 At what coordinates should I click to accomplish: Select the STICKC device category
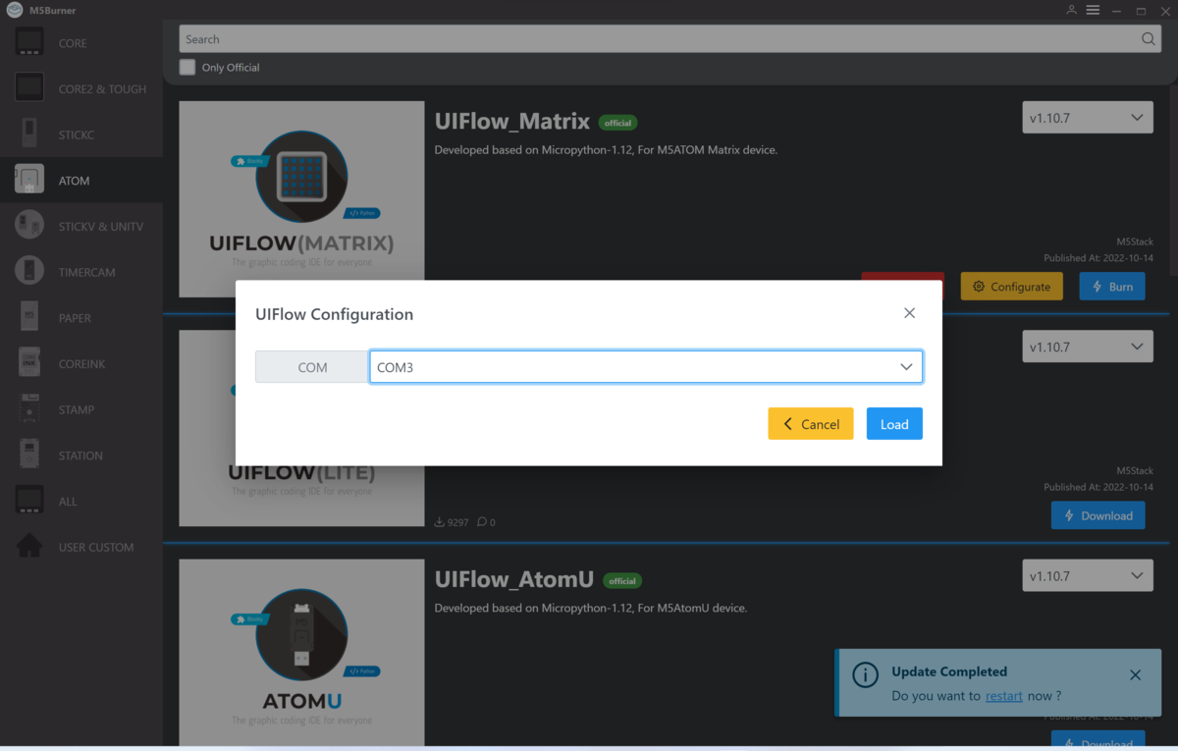pyautogui.click(x=81, y=134)
